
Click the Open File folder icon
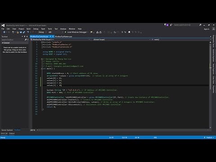coord(18,32)
